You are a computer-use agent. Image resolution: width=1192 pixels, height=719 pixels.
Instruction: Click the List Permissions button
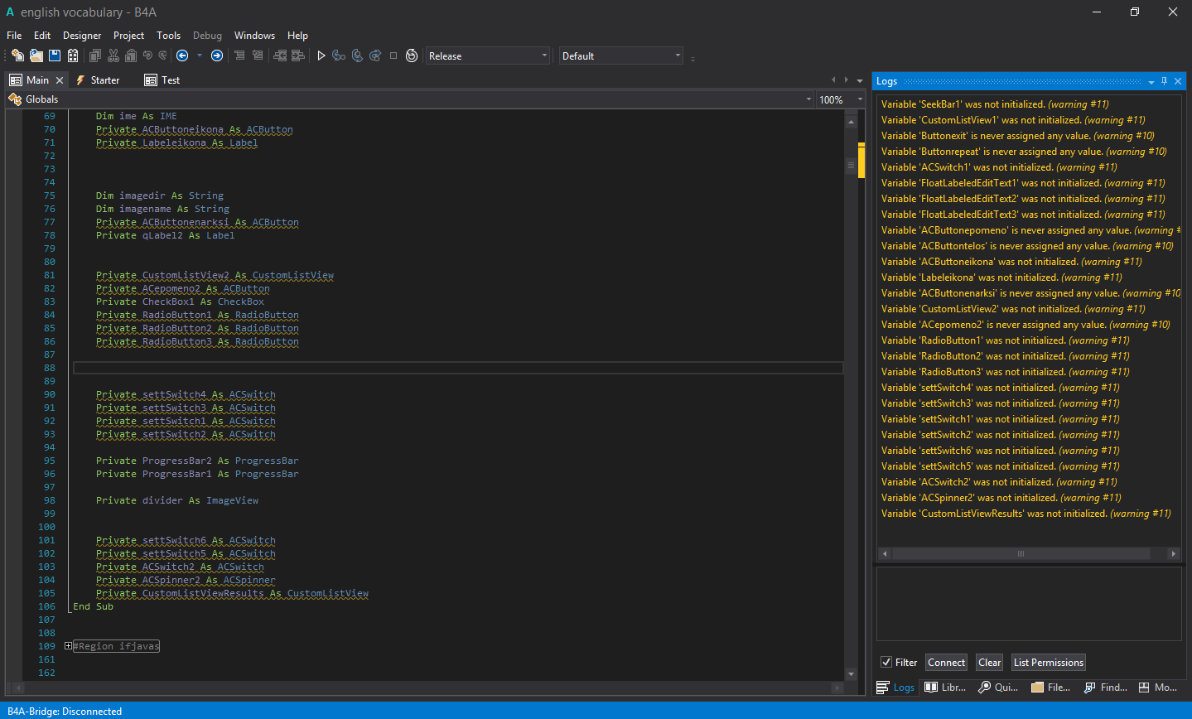click(1048, 662)
